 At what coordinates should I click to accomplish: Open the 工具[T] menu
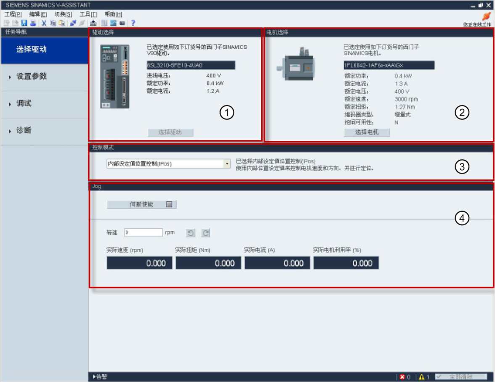(x=88, y=14)
